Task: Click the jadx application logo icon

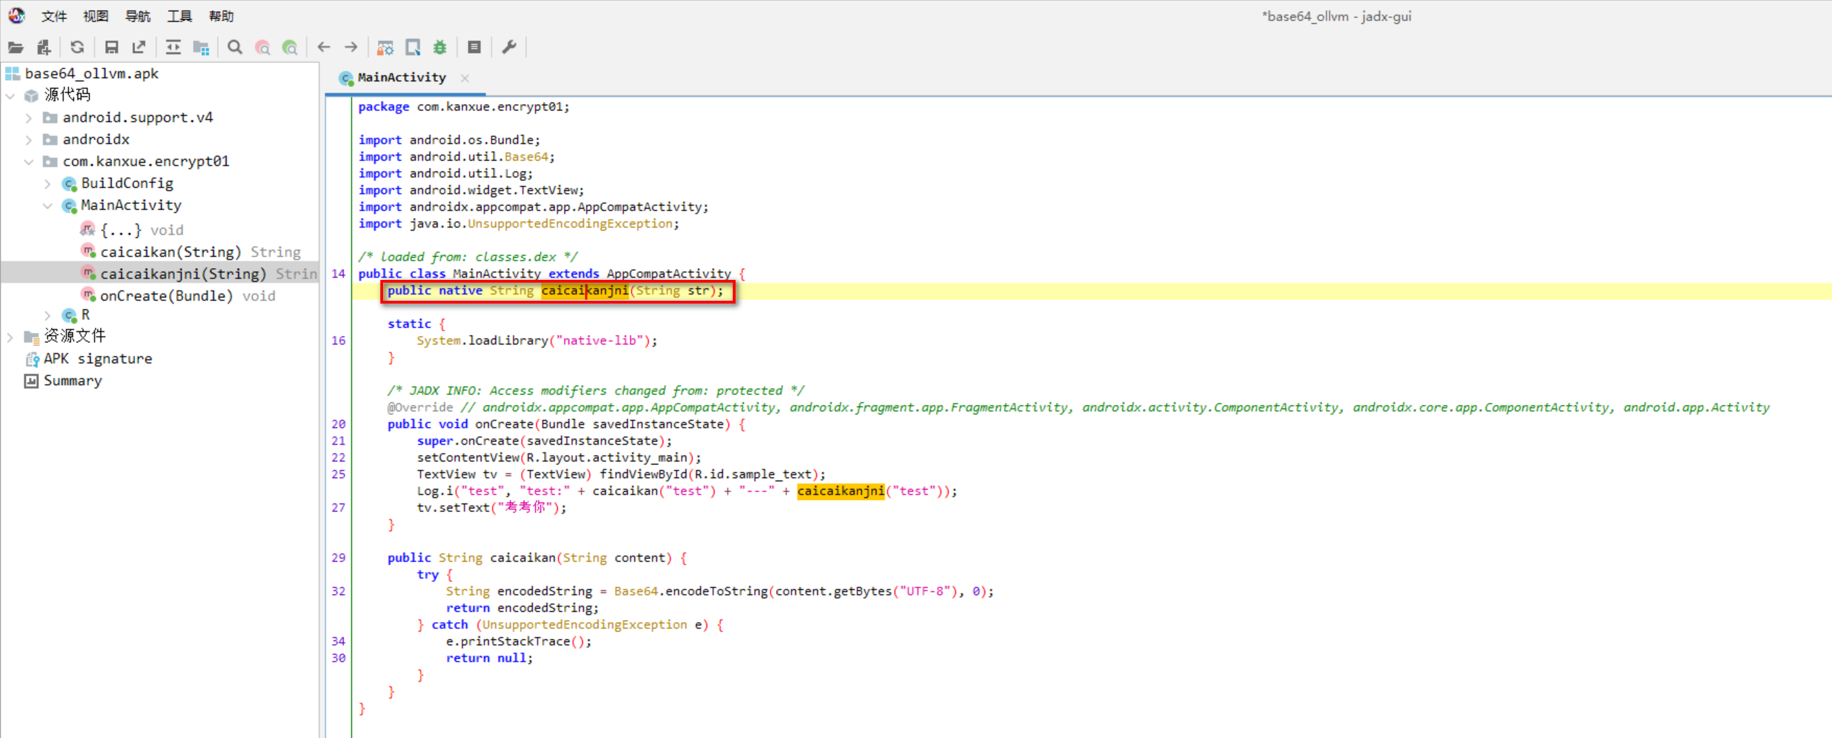Action: [16, 15]
